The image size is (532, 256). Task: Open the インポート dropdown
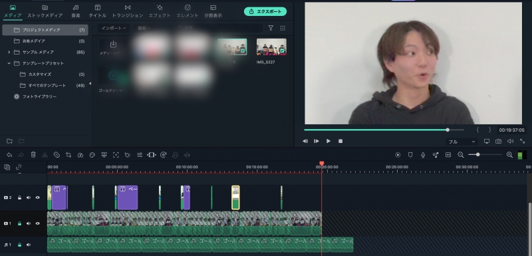114,28
